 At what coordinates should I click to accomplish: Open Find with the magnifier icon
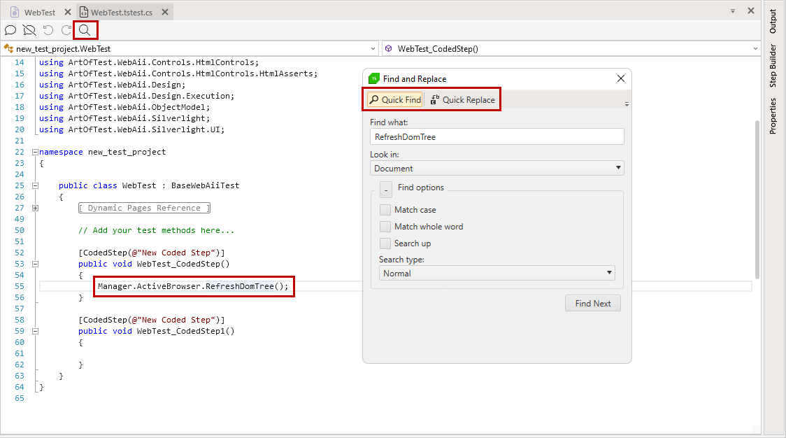tap(85, 30)
